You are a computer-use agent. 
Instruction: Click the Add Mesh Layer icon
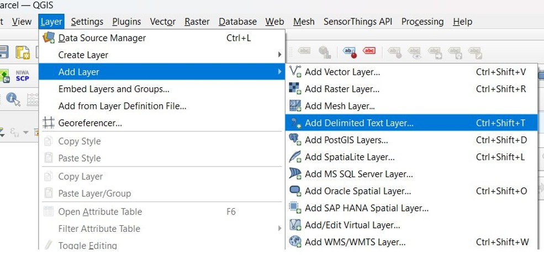point(295,105)
